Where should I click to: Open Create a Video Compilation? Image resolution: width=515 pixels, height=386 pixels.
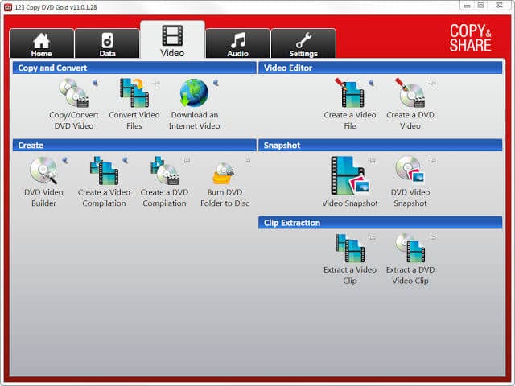pyautogui.click(x=104, y=181)
